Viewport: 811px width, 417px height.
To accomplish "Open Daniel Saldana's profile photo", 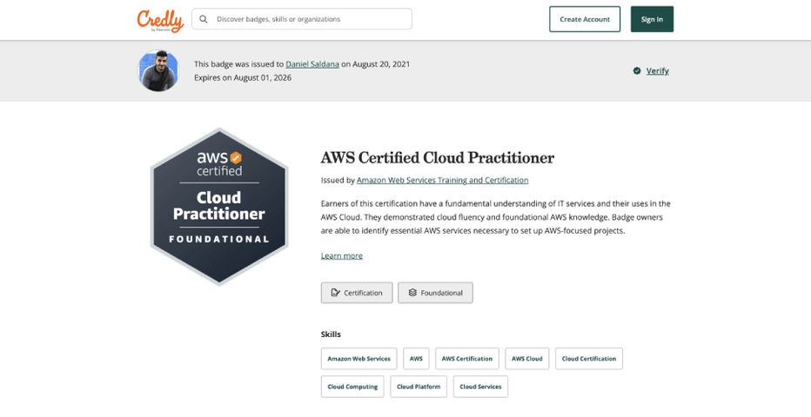I will (158, 70).
